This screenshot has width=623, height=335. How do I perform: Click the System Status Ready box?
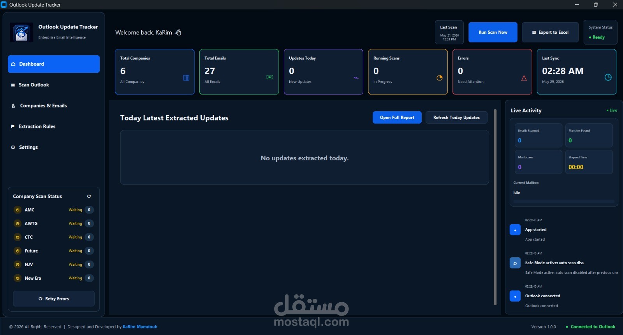click(600, 32)
